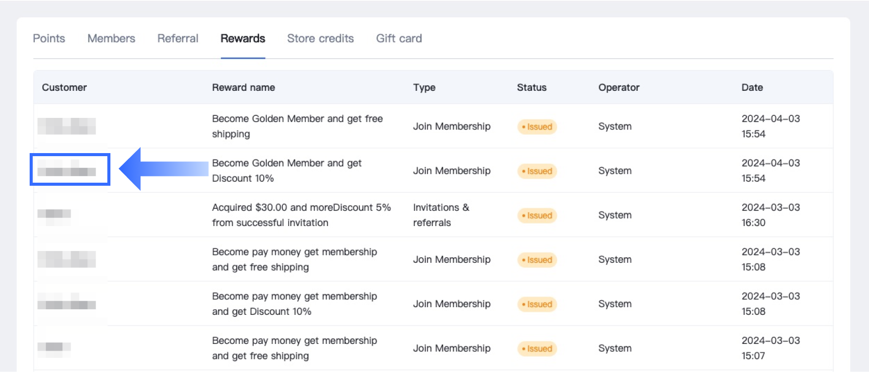Click the Date column header
The image size is (869, 372).
tap(752, 87)
